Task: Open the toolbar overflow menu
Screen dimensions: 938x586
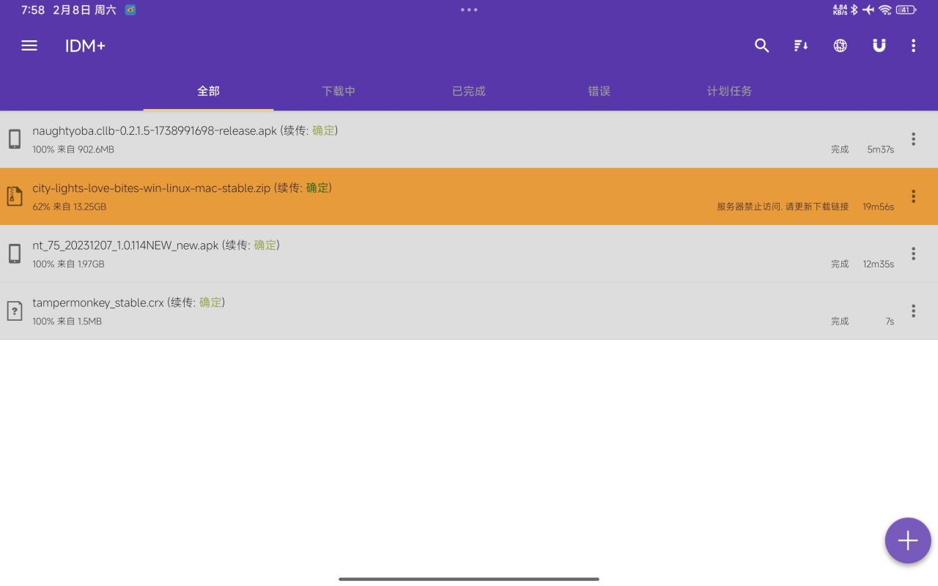Action: pos(913,45)
